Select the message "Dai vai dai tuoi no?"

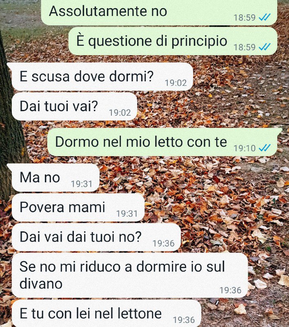click(x=96, y=237)
